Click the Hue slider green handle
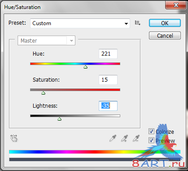This screenshot has height=171, width=188. (85, 67)
